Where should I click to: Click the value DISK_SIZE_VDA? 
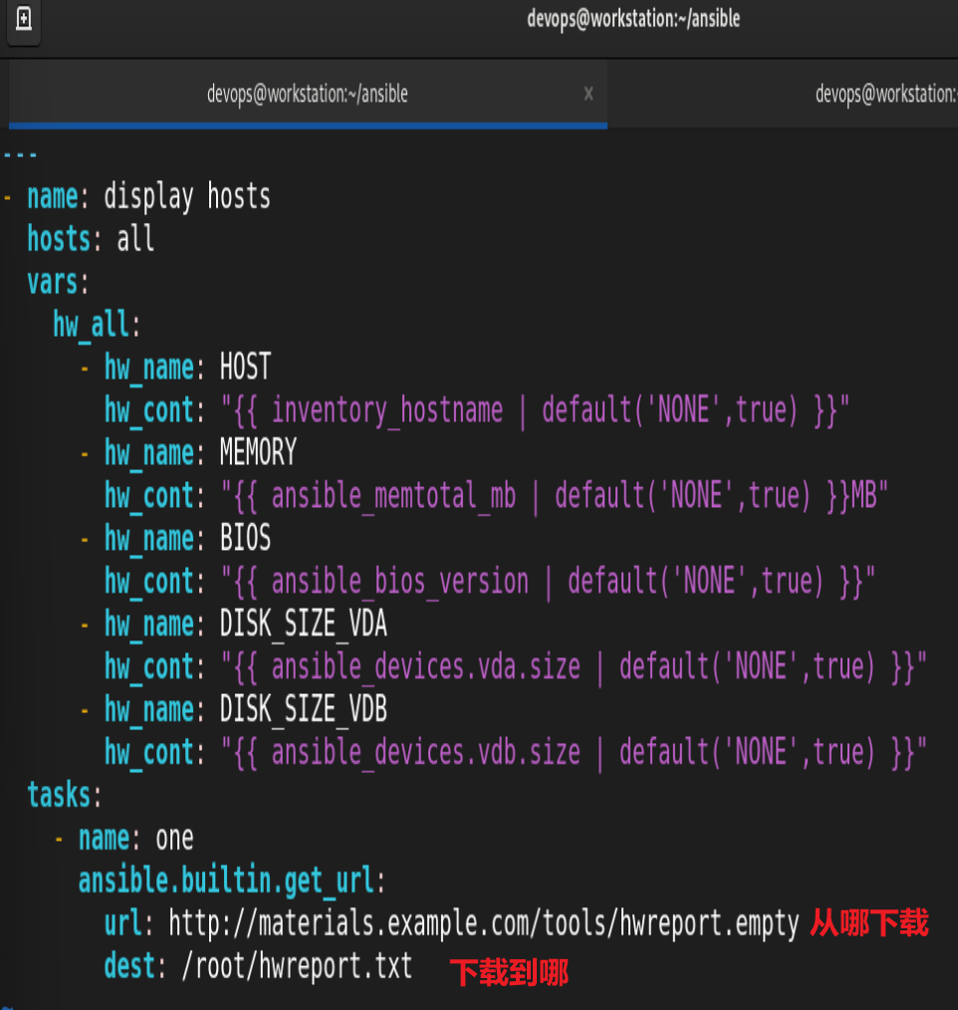(304, 625)
